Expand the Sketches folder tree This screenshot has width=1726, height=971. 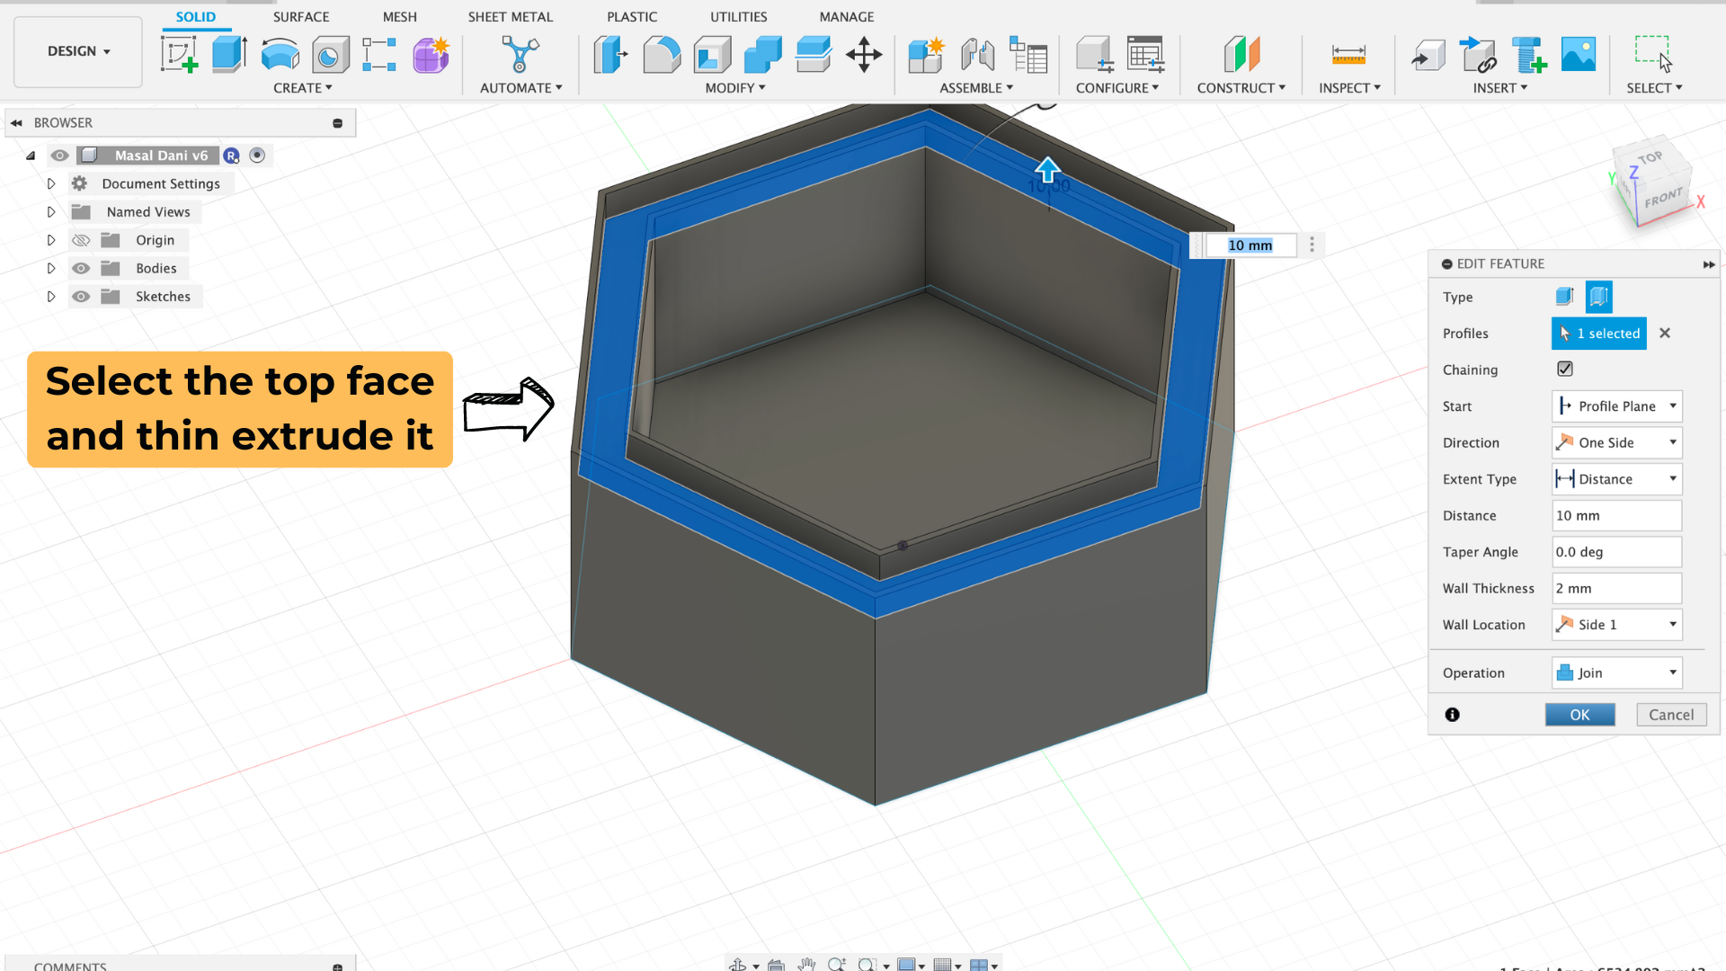(x=51, y=297)
